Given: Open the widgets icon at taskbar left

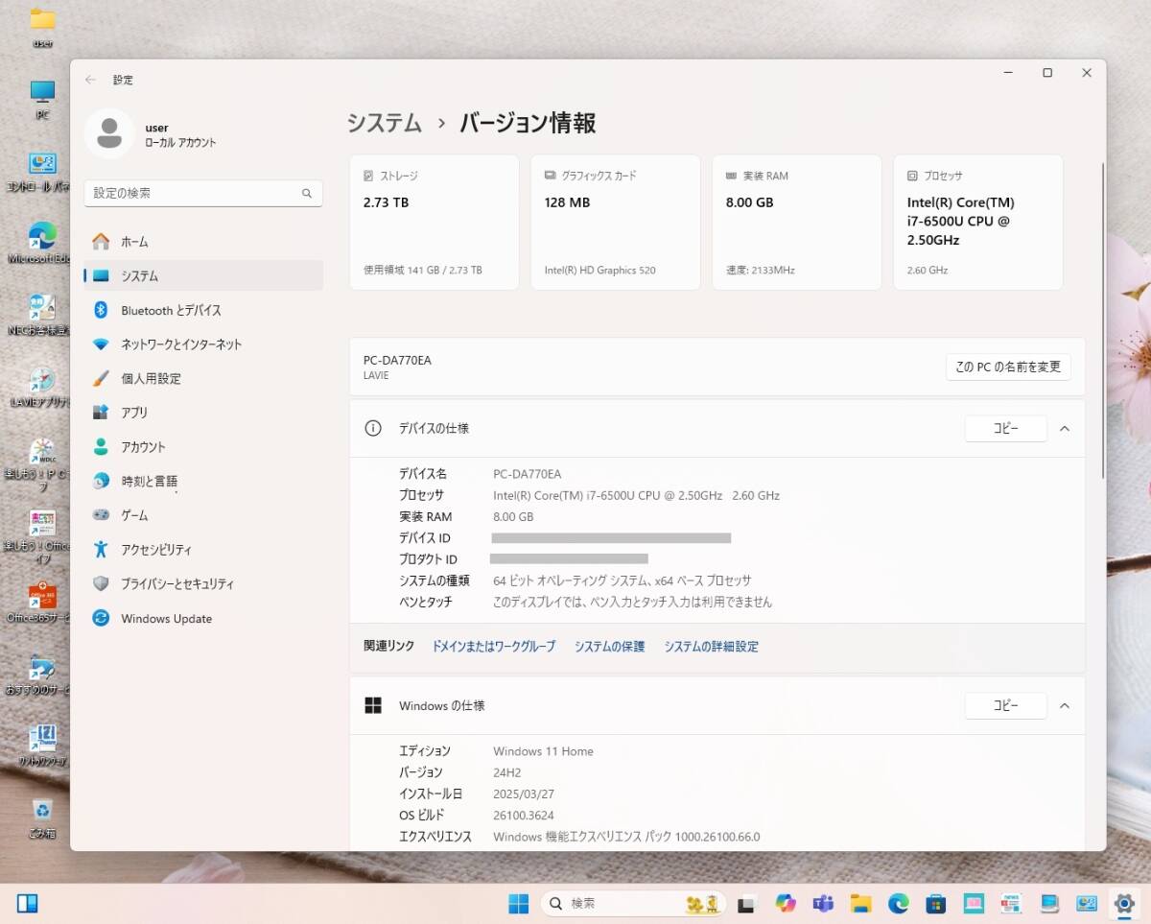Looking at the screenshot, I should click(x=28, y=903).
